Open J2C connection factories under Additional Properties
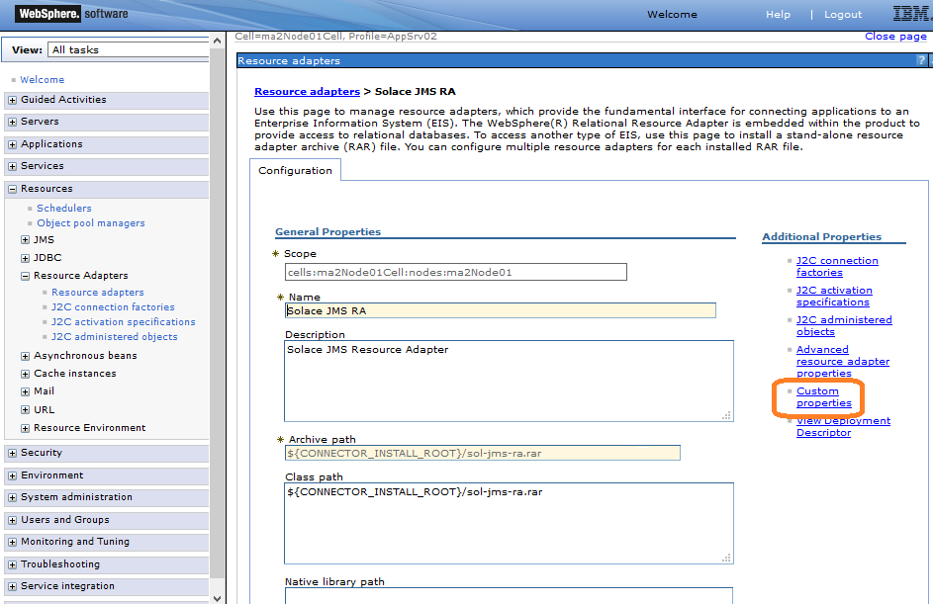 (836, 267)
